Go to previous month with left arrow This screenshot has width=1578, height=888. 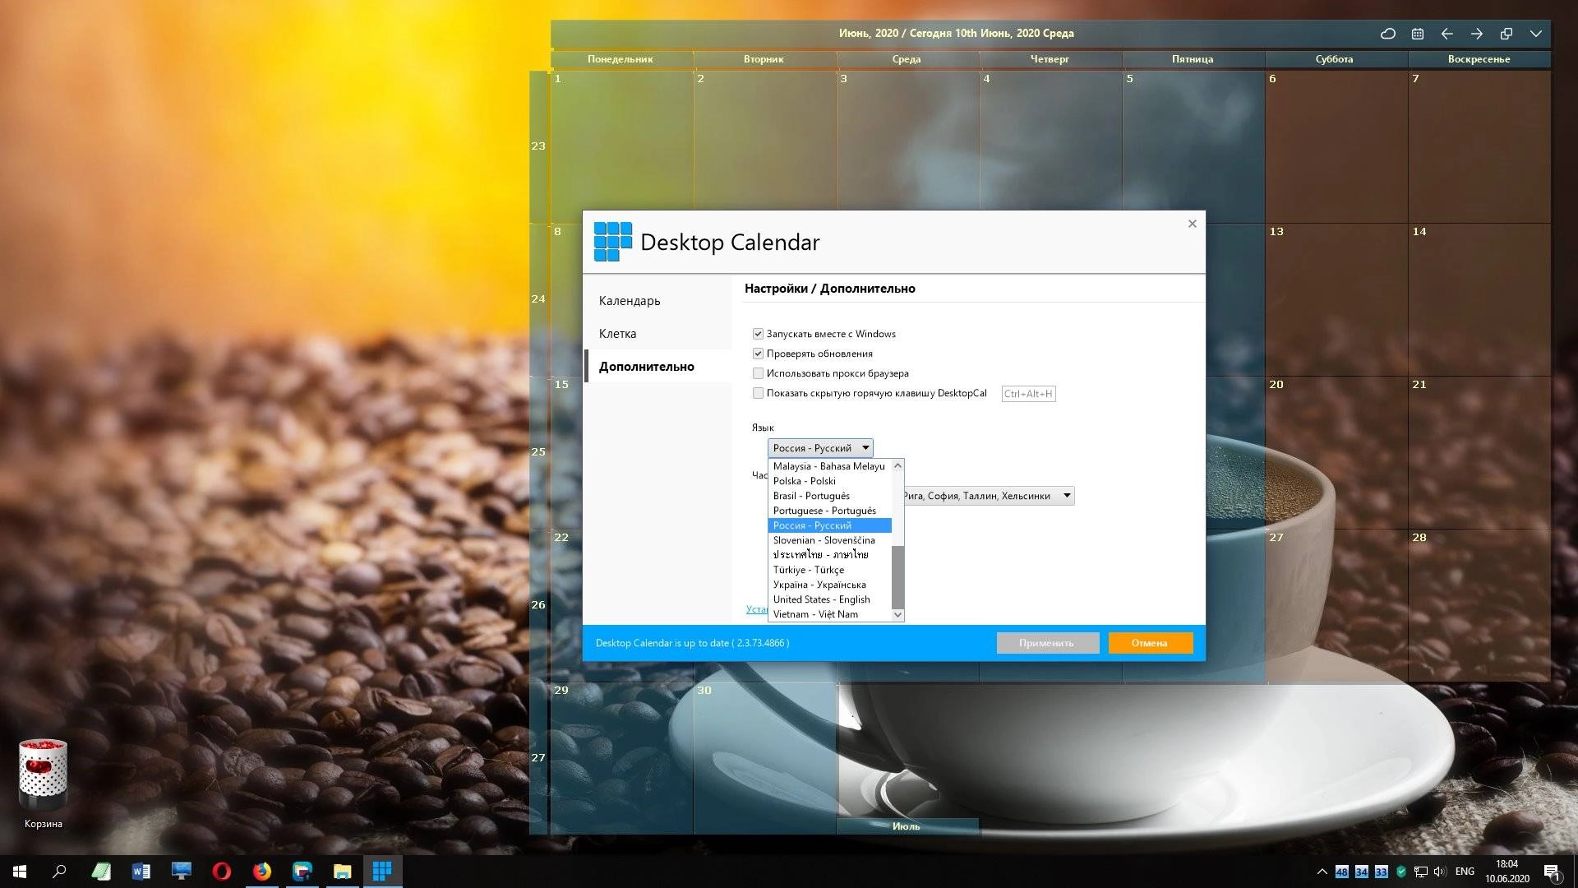coord(1447,34)
